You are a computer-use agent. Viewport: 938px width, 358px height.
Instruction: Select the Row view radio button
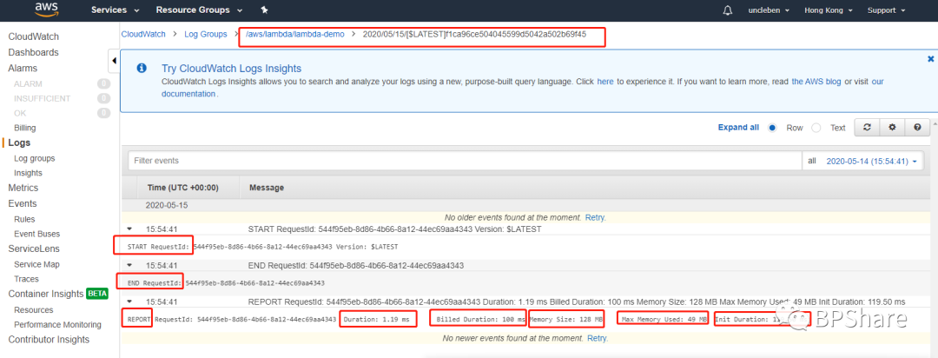click(772, 128)
